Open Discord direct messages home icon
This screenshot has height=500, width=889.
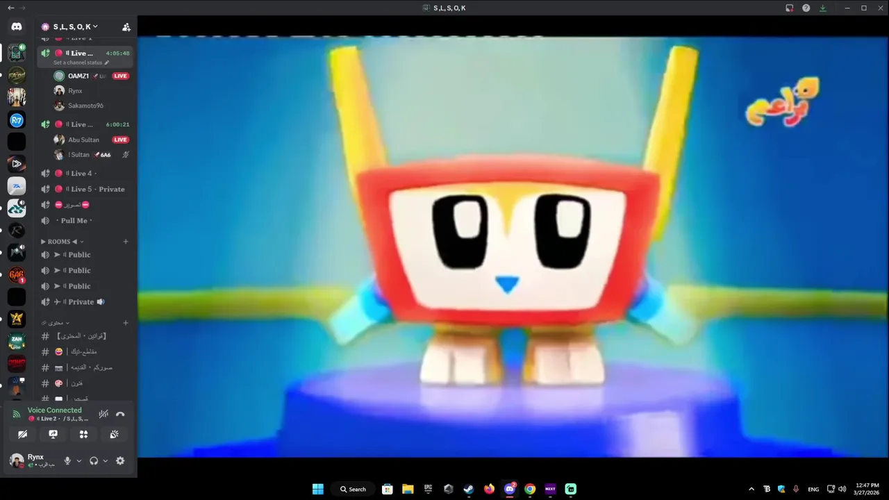pos(17,26)
